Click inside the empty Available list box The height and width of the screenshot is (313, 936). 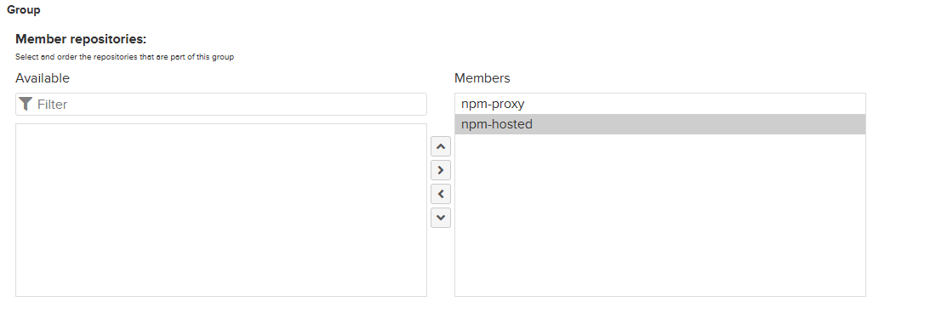click(x=221, y=210)
